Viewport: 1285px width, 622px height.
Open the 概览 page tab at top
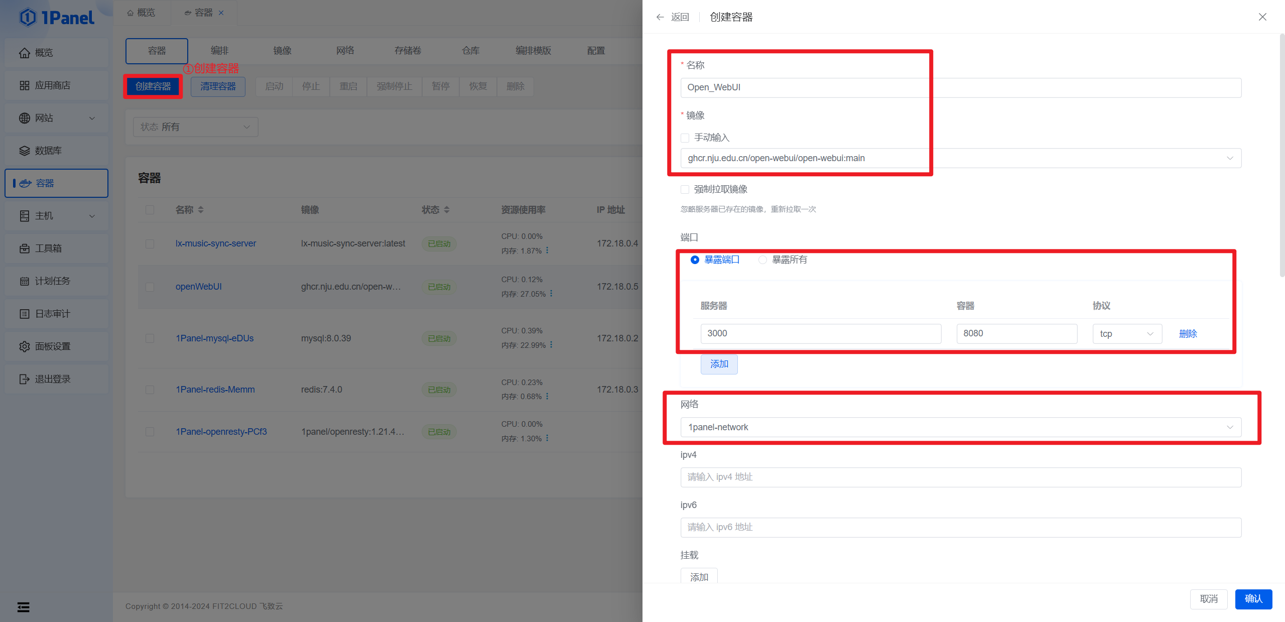pos(142,13)
